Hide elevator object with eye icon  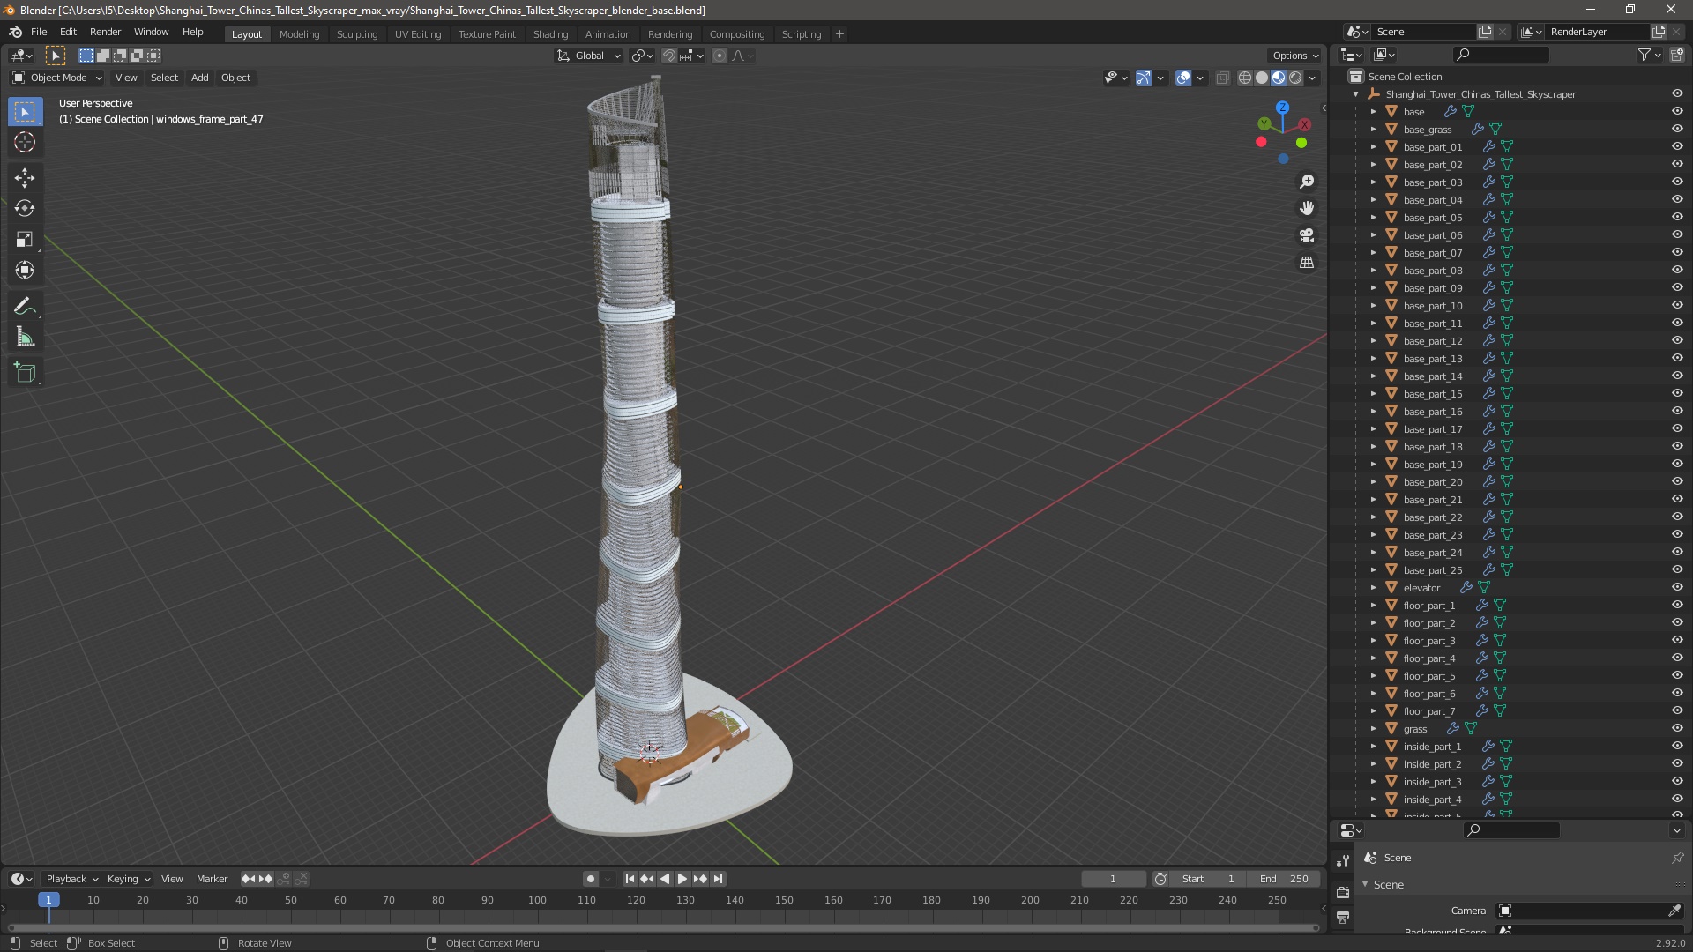pyautogui.click(x=1677, y=587)
